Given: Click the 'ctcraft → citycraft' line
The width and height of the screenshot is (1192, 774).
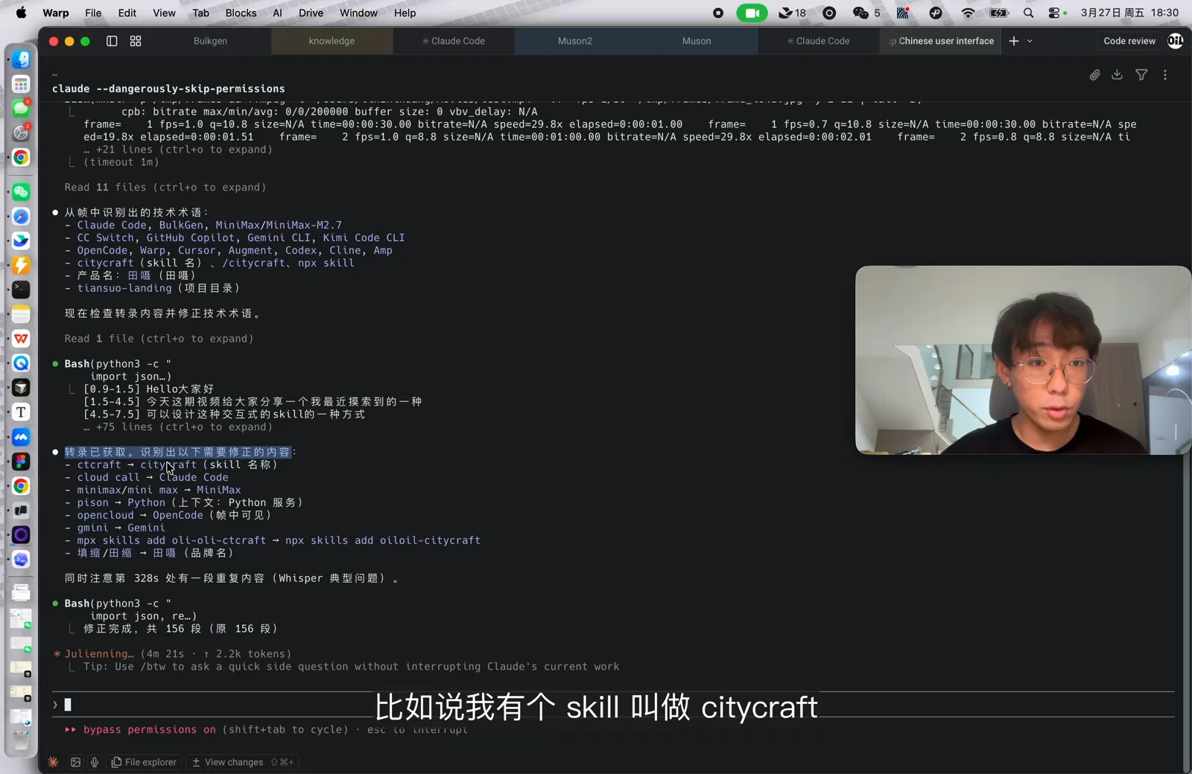Looking at the screenshot, I should tap(171, 465).
